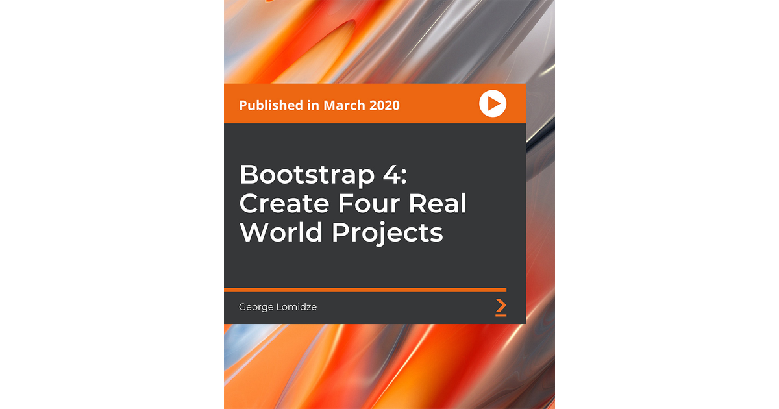
Task: Click the underline beneath the Packt chevron
Action: 501,315
